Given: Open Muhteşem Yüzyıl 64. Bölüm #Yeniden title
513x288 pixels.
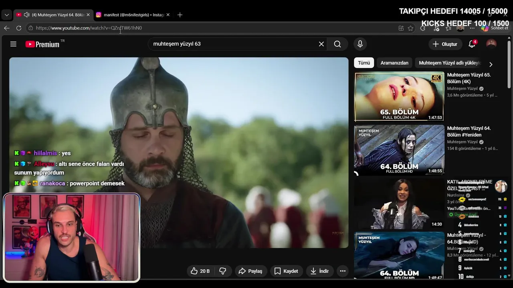Looking at the screenshot, I should click(x=469, y=132).
